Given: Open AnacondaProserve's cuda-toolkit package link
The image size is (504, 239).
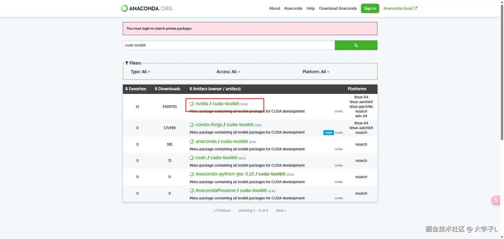Looking at the screenshot, I should [253, 190].
